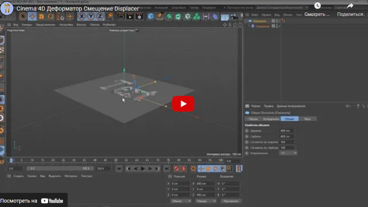Toggle the Смещение layer checkbox
The image size is (368, 207).
coord(273,26)
